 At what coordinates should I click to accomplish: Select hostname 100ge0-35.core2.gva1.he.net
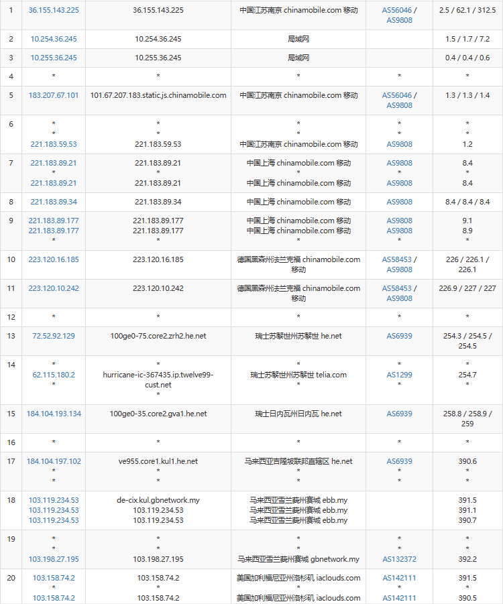(x=158, y=414)
